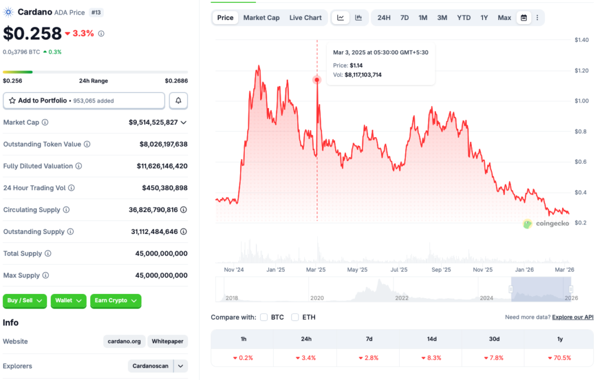Open the Whitepaper
The image size is (604, 380).
[x=169, y=341]
